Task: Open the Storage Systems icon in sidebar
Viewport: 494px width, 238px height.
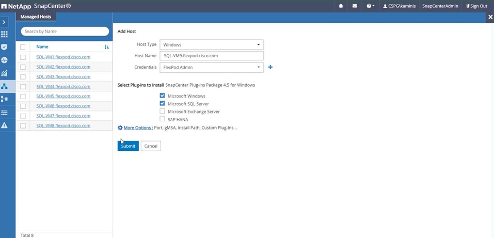Action: coord(4,99)
